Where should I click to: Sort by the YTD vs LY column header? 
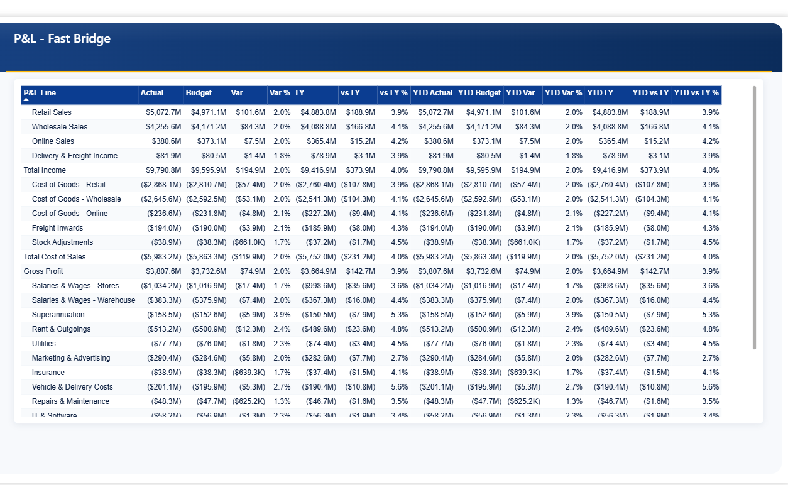coord(651,95)
